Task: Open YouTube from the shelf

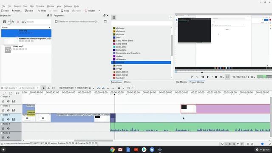Action: (136, 150)
